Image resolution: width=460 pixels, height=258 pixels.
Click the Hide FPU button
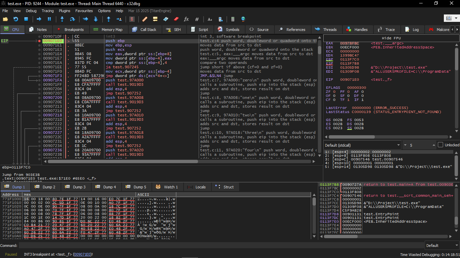click(x=391, y=38)
